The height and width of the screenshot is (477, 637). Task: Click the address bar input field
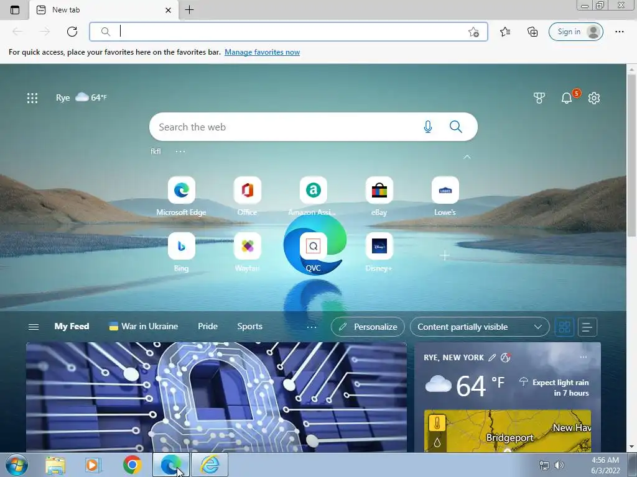point(289,32)
